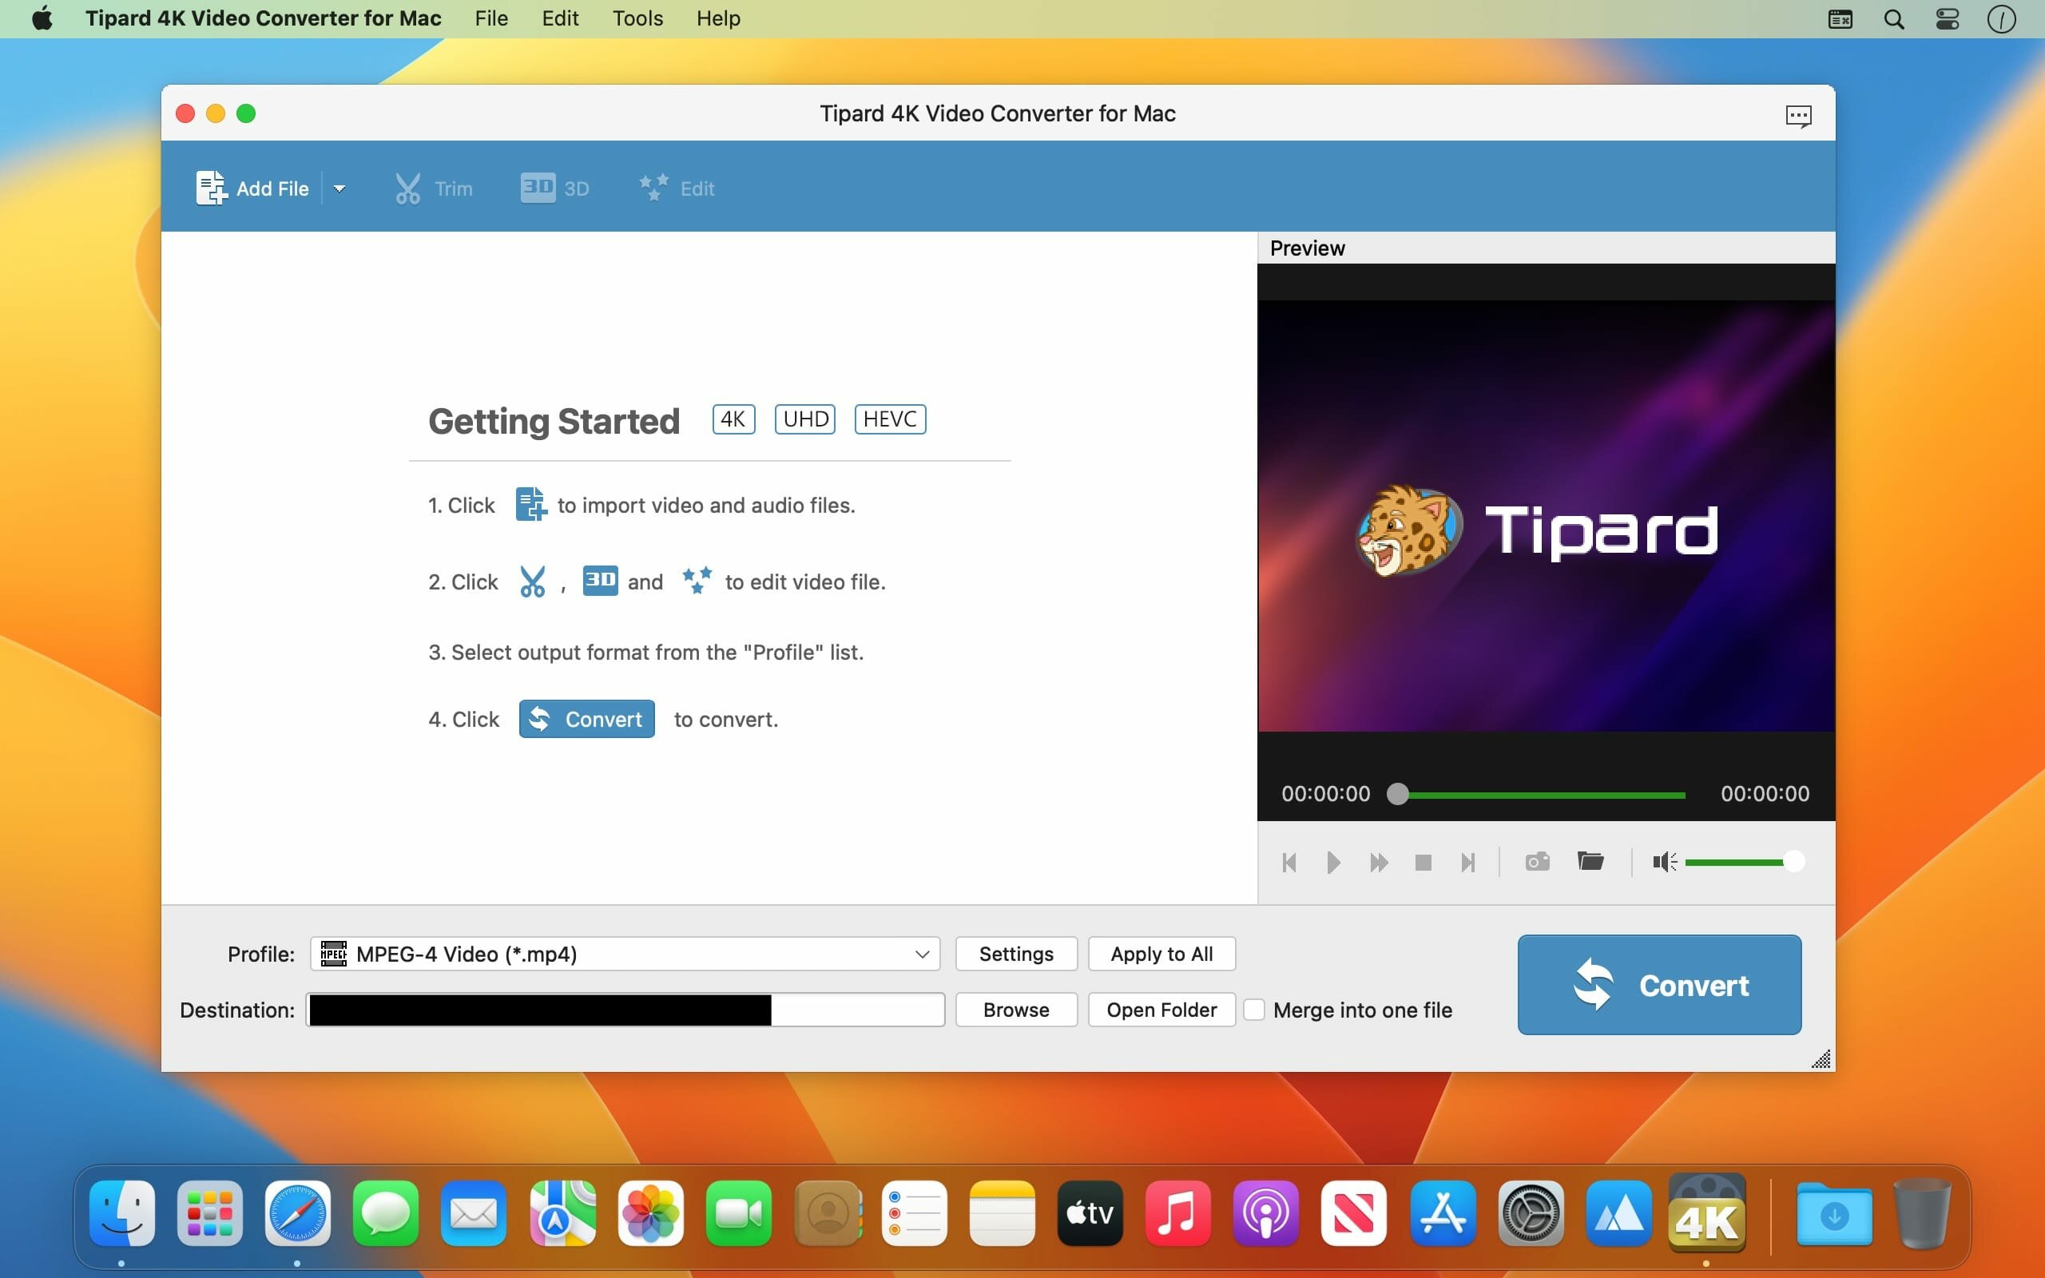
Task: Click the volume slider handle
Action: [1793, 861]
